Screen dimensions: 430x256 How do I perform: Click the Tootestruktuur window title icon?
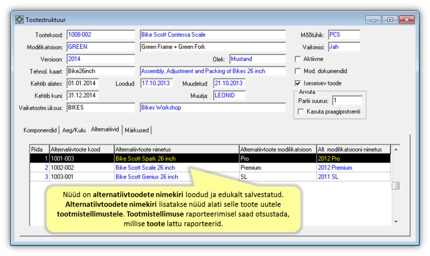[x=19, y=20]
